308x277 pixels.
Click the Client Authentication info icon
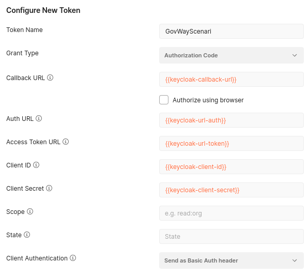tap(73, 258)
